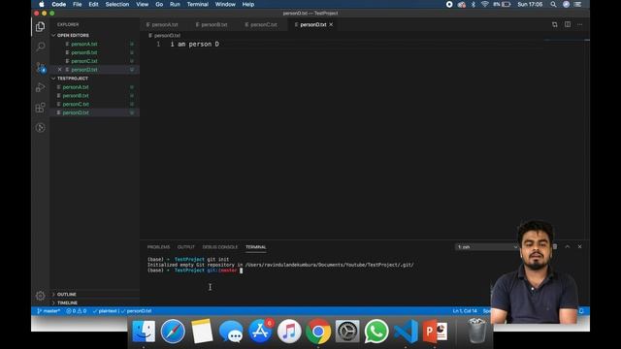Switch to the Debug Console tab
The image size is (621, 349).
(x=220, y=247)
